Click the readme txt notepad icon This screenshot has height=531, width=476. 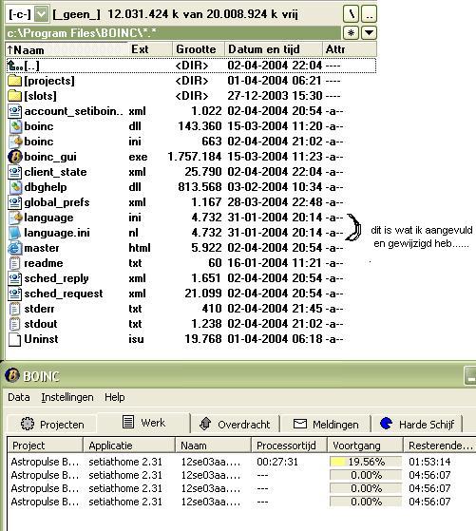tap(14, 263)
